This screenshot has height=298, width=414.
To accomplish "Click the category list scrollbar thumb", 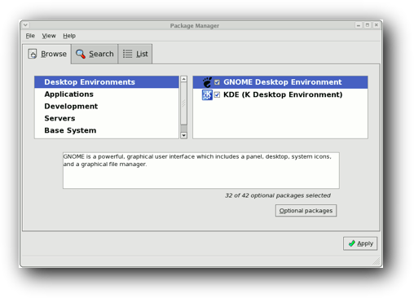I will tap(184, 103).
